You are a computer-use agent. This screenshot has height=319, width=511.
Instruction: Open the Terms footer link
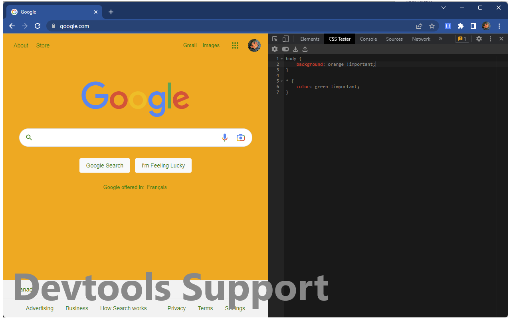click(x=205, y=308)
